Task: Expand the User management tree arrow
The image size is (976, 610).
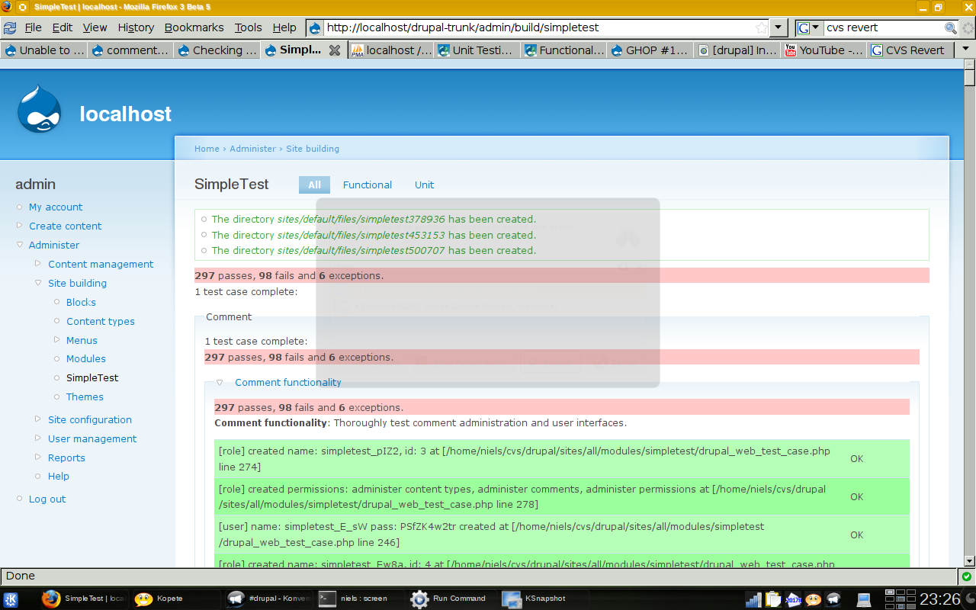Action: [x=39, y=438]
